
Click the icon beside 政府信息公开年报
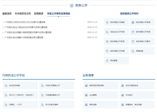tap(133, 32)
